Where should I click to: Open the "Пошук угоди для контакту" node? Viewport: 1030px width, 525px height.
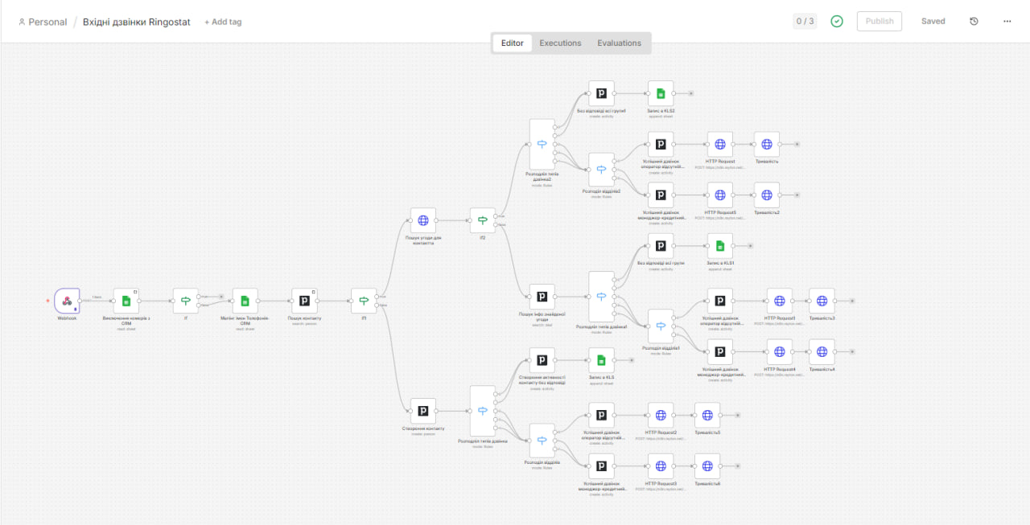pos(422,219)
